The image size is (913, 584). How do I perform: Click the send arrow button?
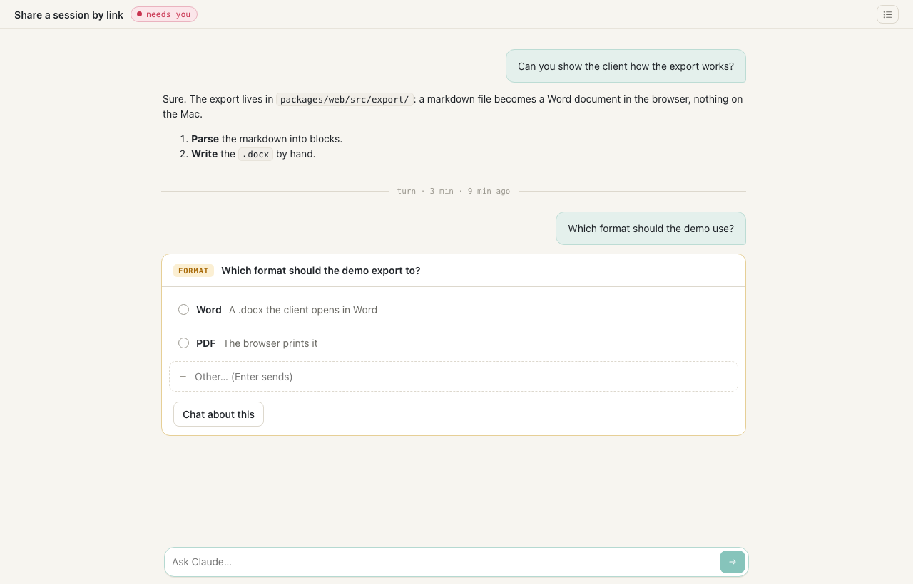click(733, 562)
